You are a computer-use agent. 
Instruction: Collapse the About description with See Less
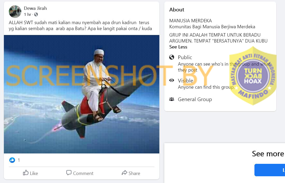[x=178, y=47]
